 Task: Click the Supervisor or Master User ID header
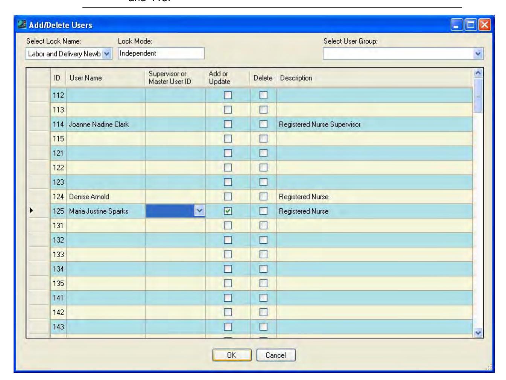(175, 78)
